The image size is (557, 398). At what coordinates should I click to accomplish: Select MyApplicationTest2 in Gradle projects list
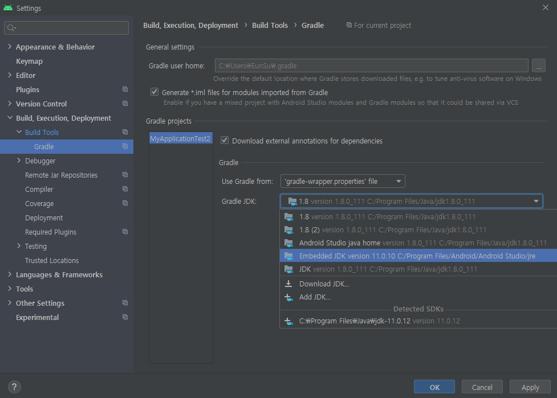(180, 138)
